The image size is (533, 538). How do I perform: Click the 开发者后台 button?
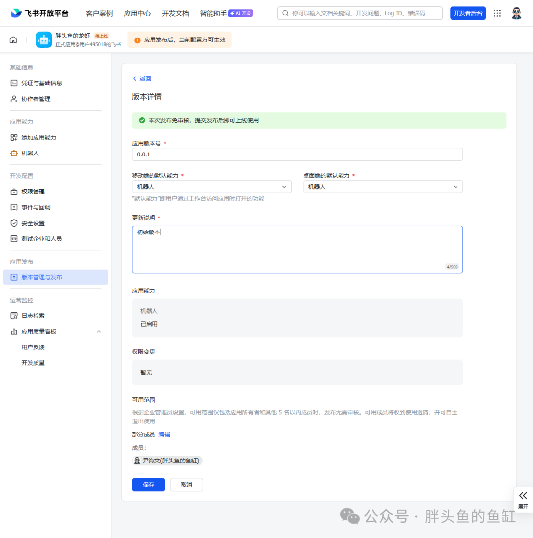[468, 13]
